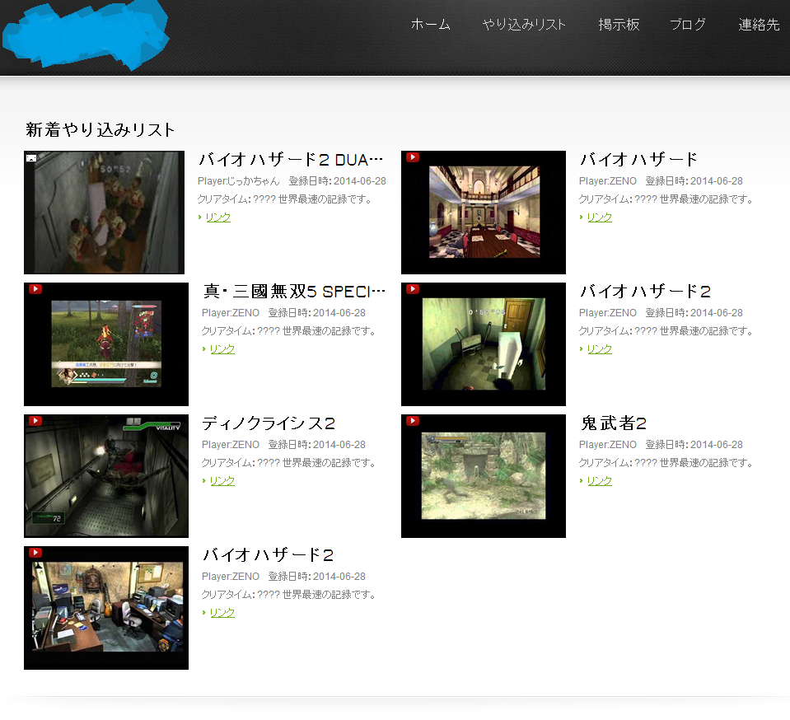Open the ブログ menu item

point(688,24)
